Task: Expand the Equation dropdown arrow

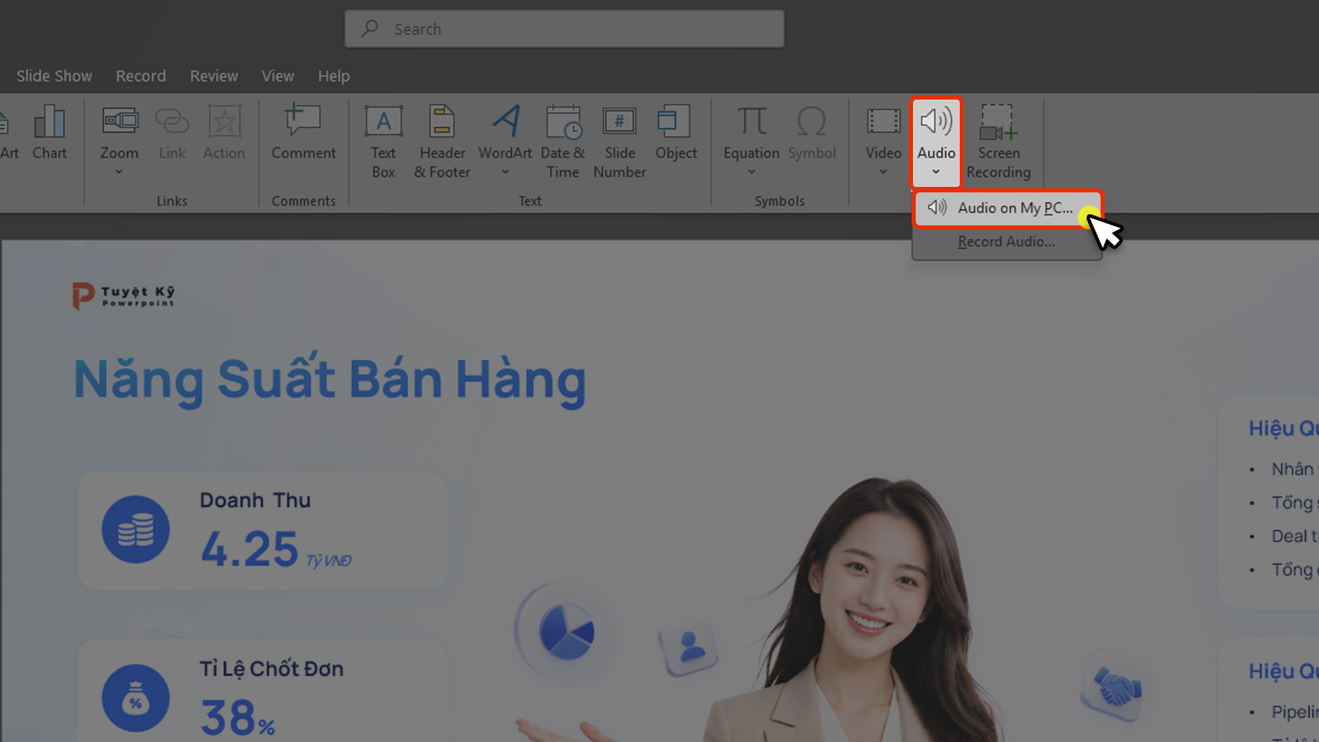Action: click(752, 172)
